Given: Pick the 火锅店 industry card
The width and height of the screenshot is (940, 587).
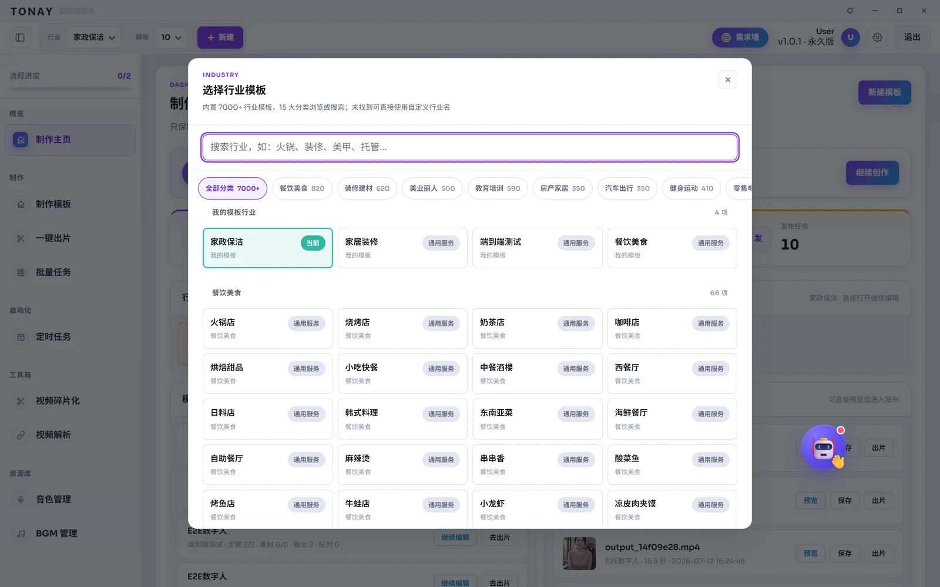Looking at the screenshot, I should pyautogui.click(x=268, y=328).
